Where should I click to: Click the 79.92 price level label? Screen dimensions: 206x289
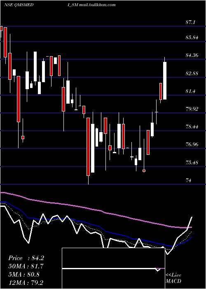click(x=192, y=109)
